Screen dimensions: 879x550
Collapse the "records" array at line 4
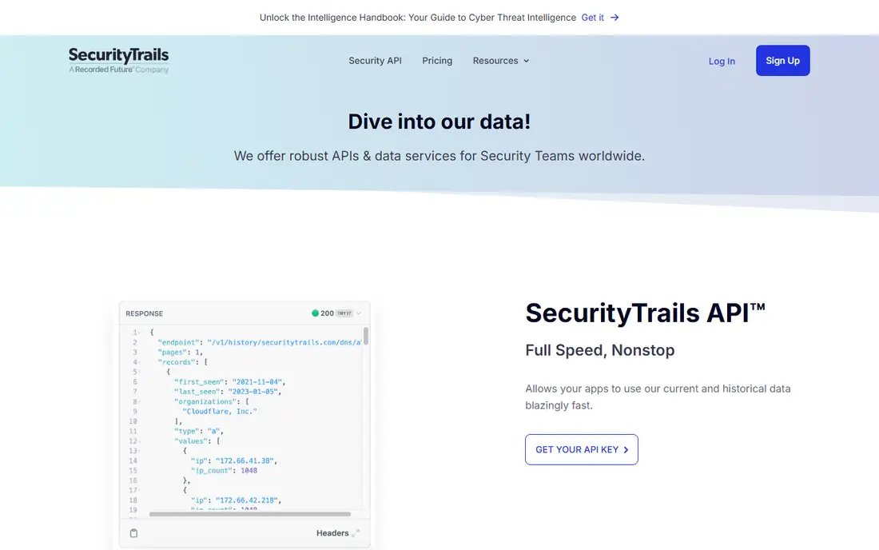pos(140,362)
